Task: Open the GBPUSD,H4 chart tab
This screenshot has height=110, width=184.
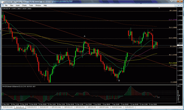Action: (x=68, y=107)
